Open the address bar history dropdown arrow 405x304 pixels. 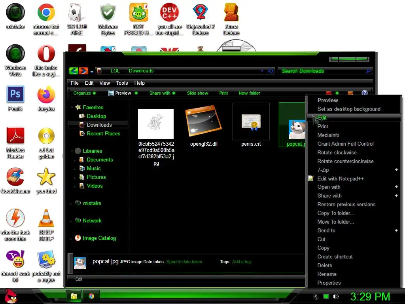[262, 71]
